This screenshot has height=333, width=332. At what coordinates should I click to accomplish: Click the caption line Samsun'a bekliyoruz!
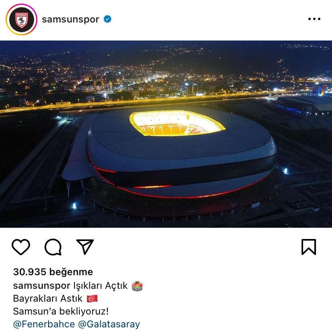tap(61, 311)
